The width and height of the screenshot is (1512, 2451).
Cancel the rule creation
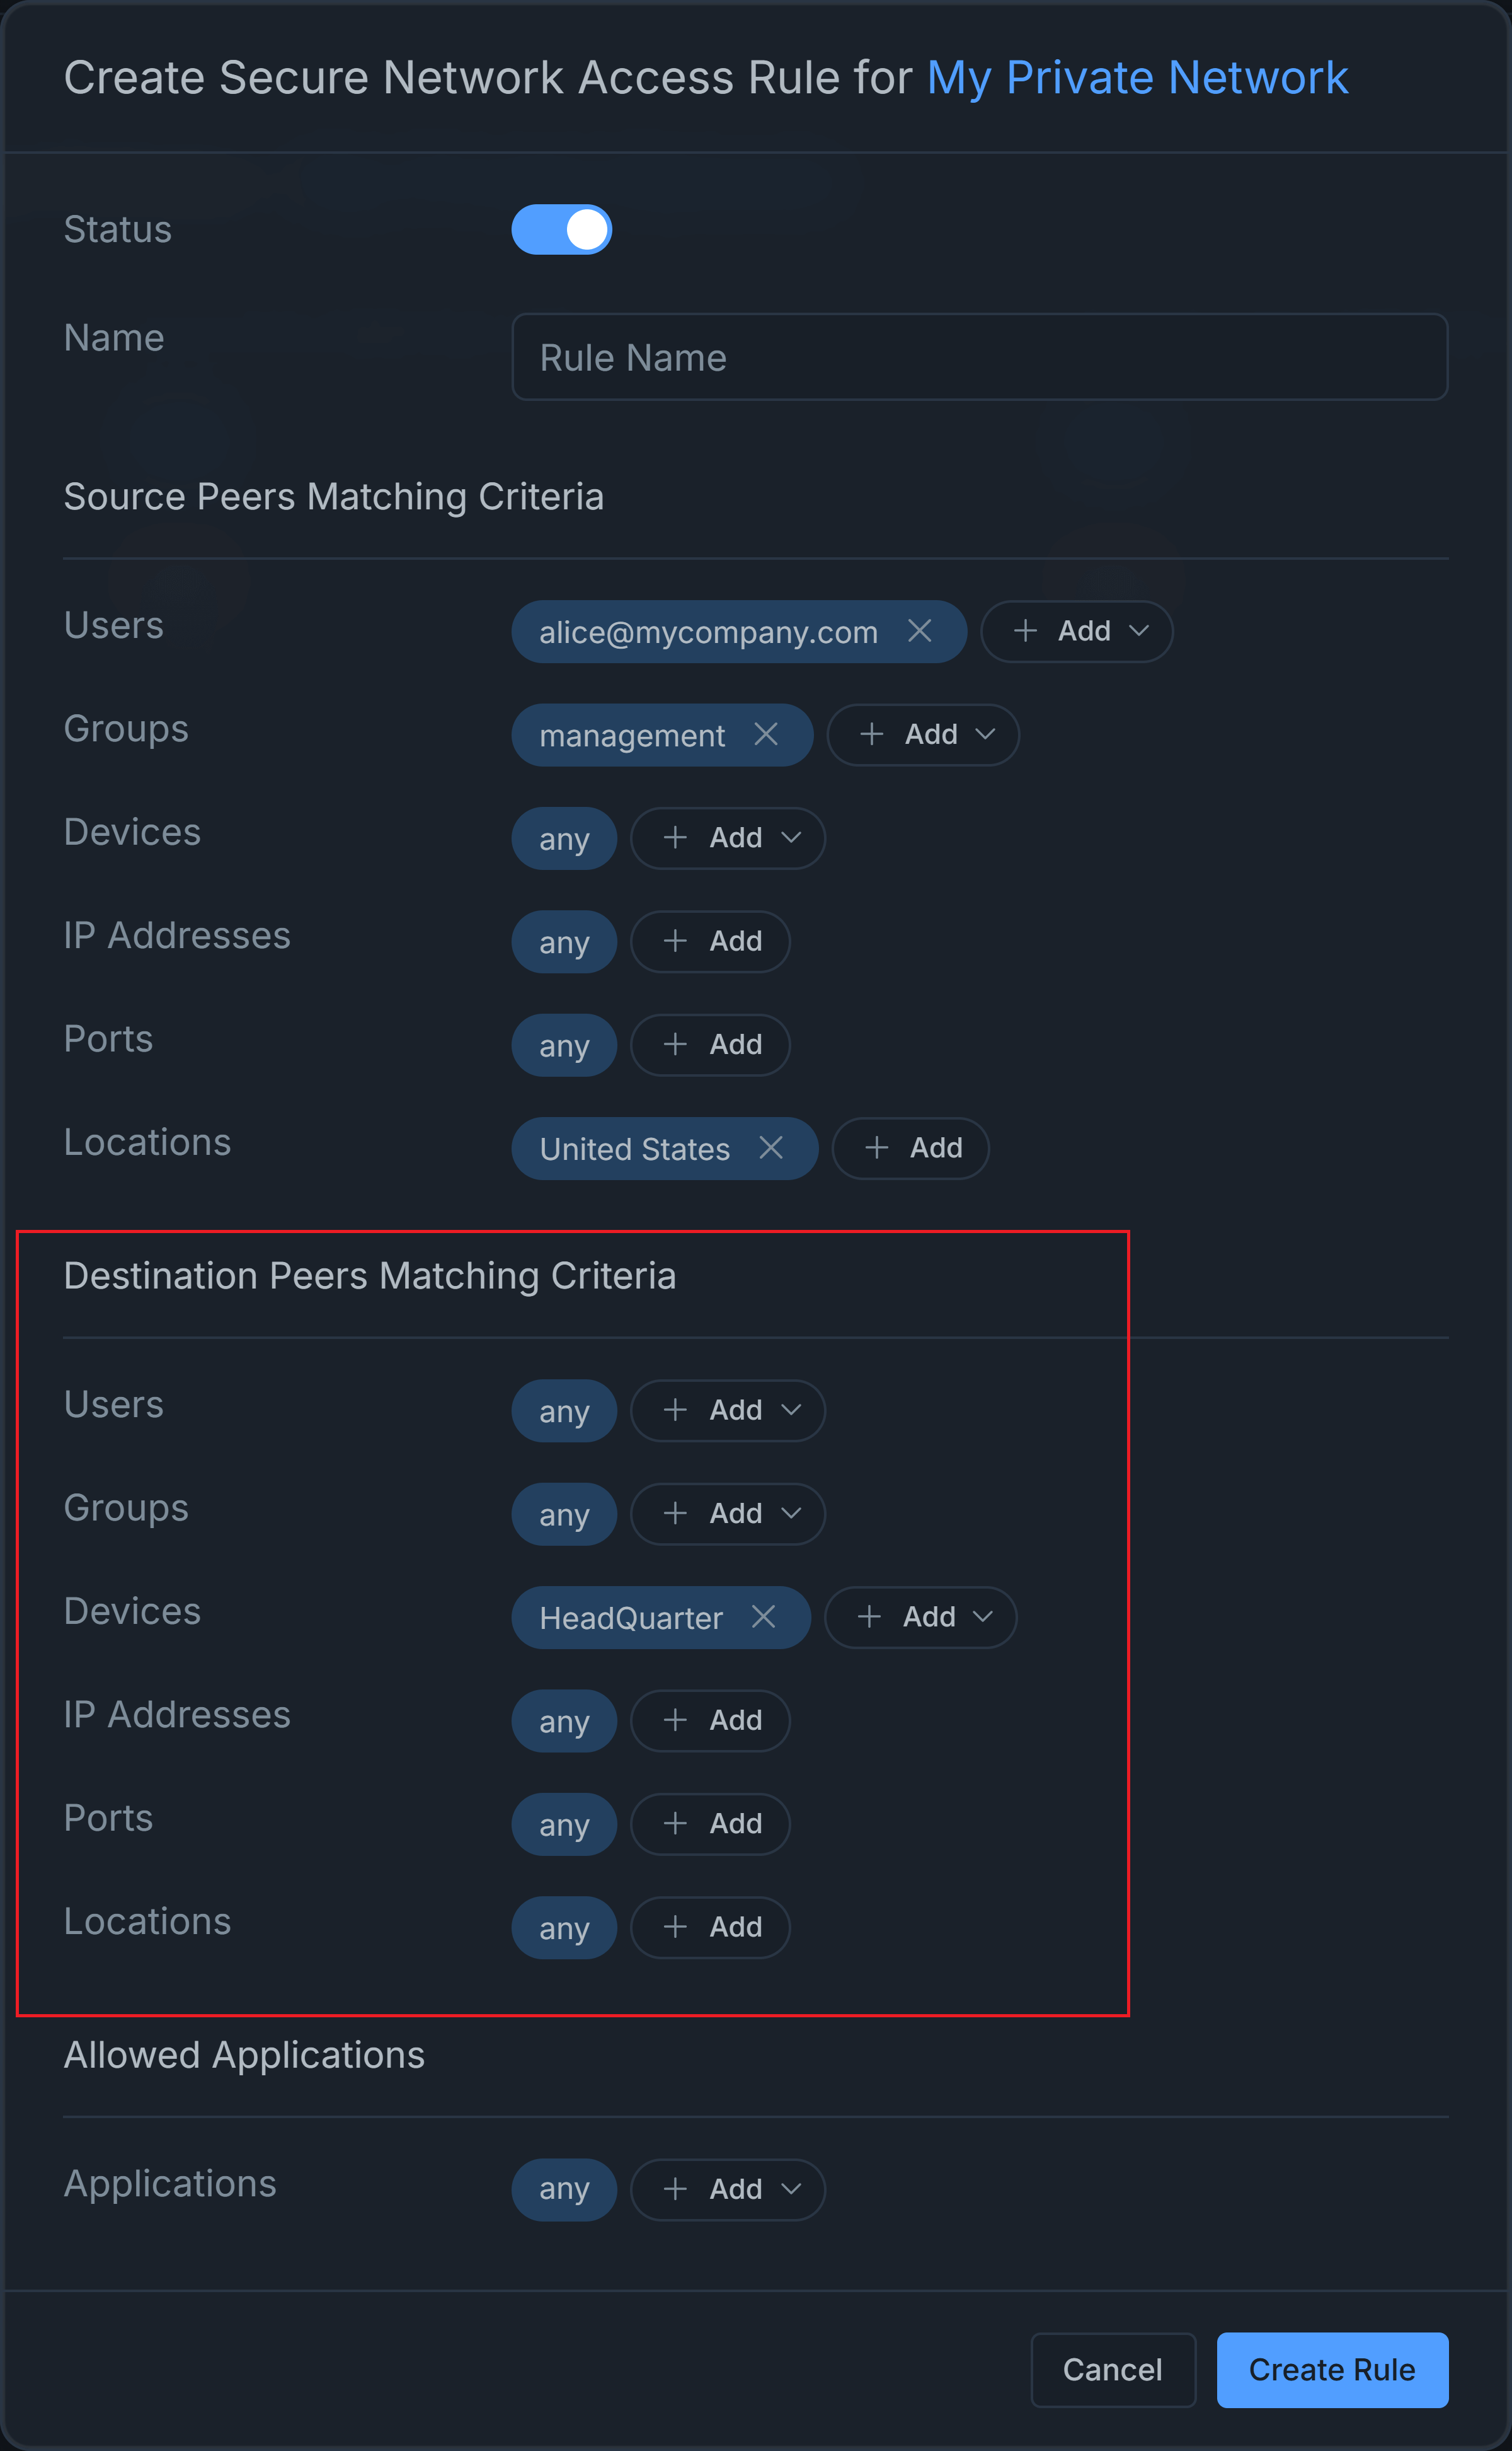[x=1112, y=2370]
